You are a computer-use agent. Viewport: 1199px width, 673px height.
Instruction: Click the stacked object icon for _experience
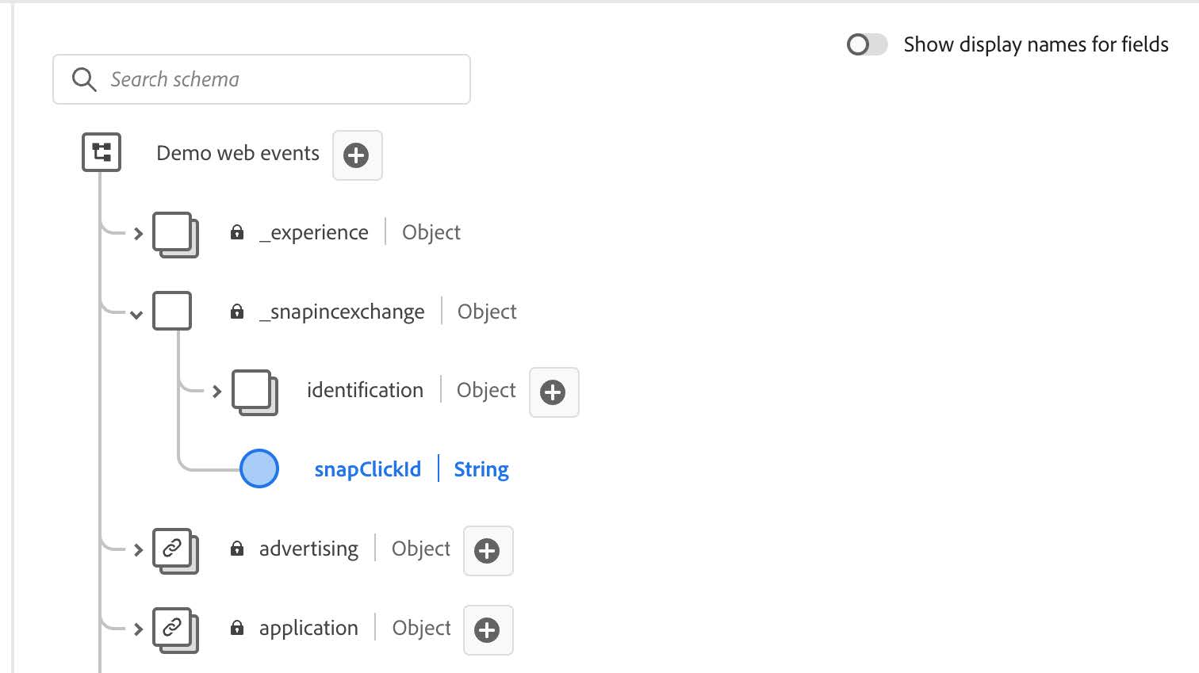(174, 233)
